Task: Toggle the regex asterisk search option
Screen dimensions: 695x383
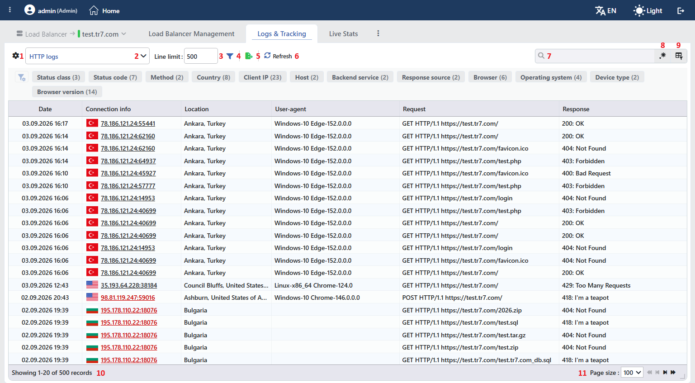Action: pyautogui.click(x=662, y=56)
